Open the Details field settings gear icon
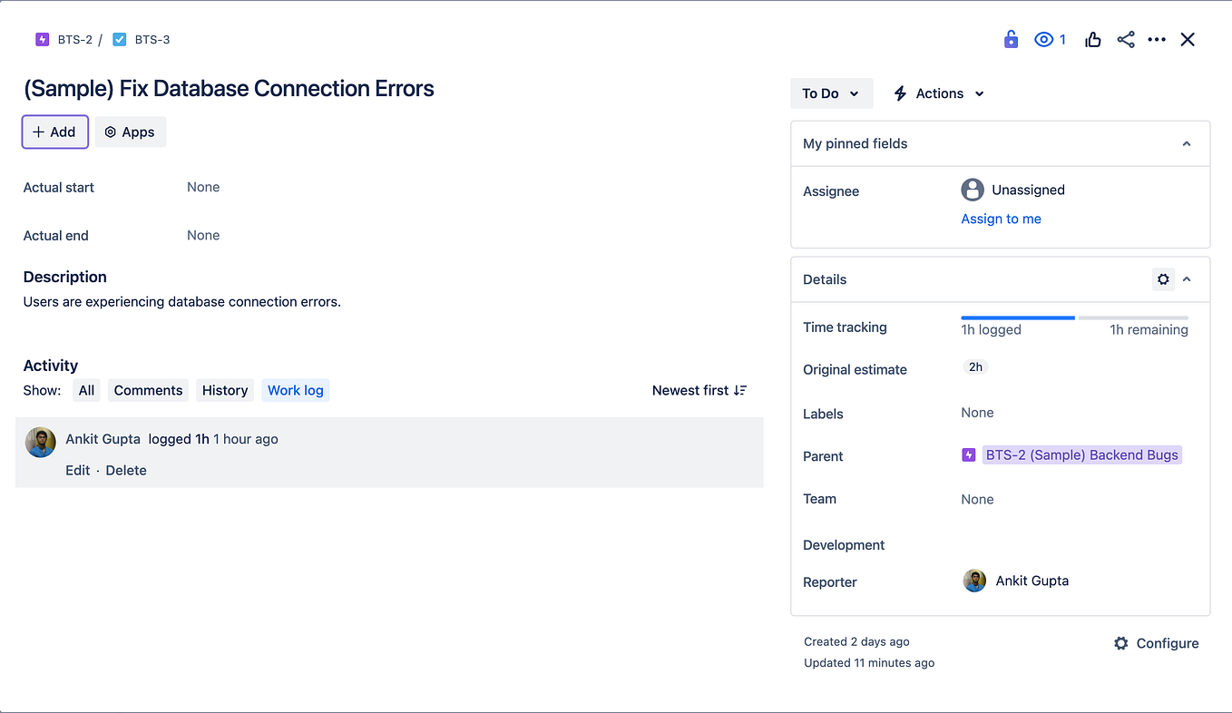The width and height of the screenshot is (1232, 713). click(1163, 278)
